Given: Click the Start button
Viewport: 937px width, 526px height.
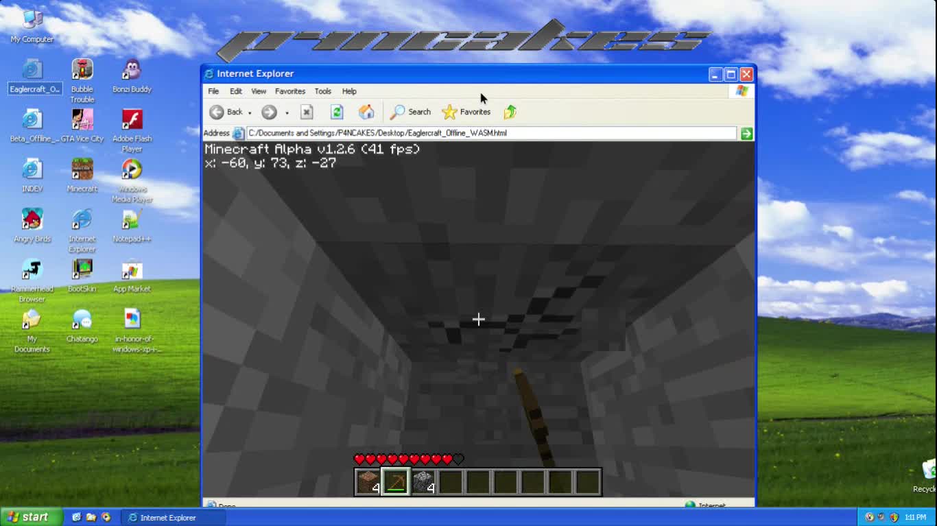Looking at the screenshot, I should [32, 517].
